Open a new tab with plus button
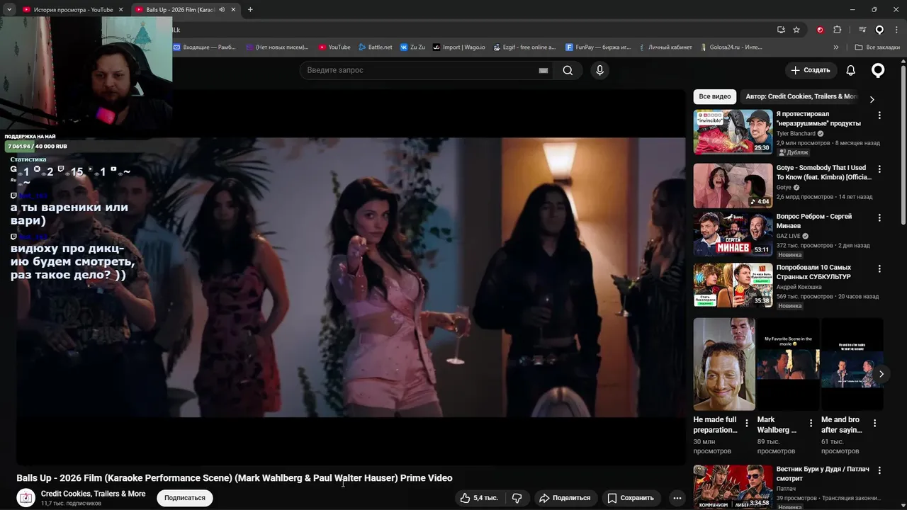Image resolution: width=907 pixels, height=510 pixels. point(250,10)
